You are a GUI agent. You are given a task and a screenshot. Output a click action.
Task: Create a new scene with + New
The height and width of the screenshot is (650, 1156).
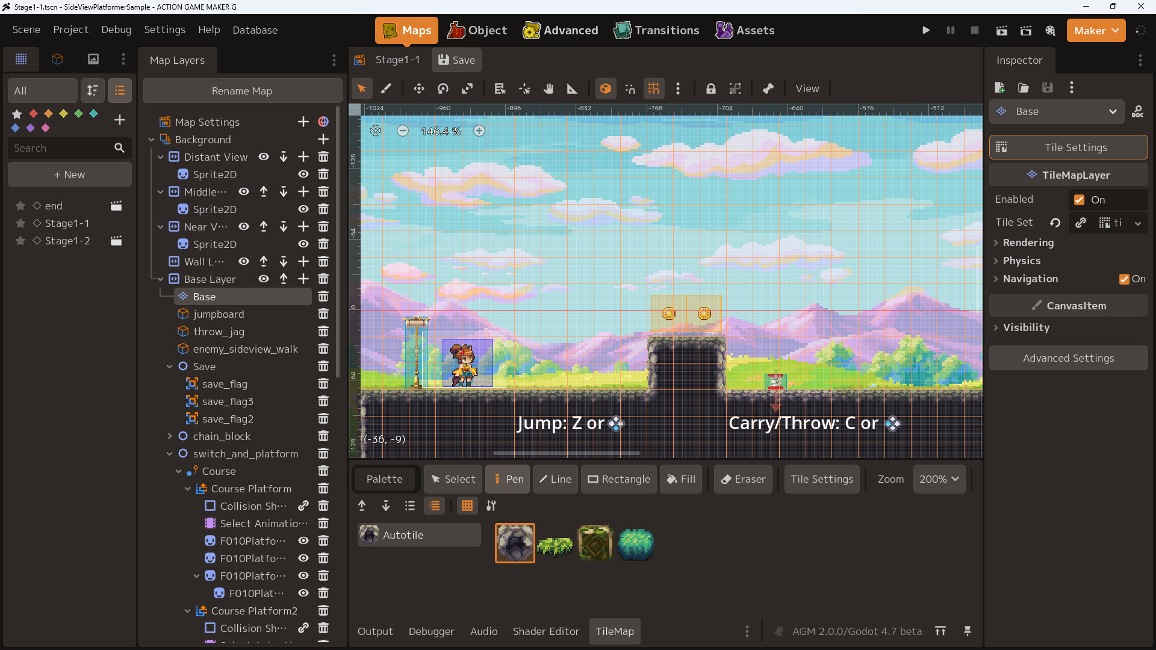coord(70,175)
